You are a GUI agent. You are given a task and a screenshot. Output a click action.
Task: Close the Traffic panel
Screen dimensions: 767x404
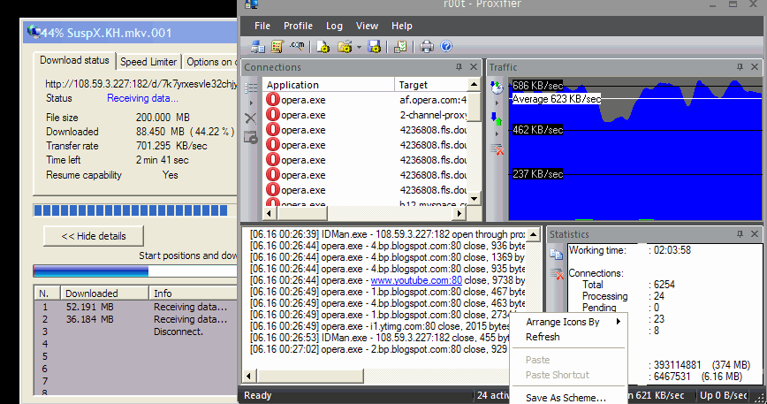click(755, 67)
